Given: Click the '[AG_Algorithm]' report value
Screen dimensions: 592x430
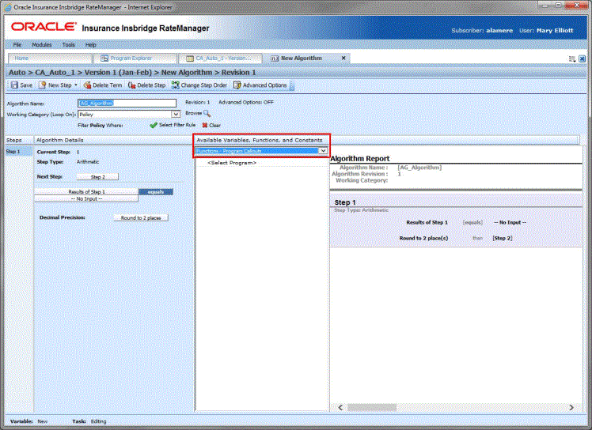Looking at the screenshot, I should tap(419, 168).
